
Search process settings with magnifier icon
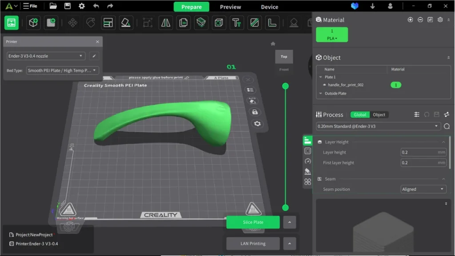point(447,126)
